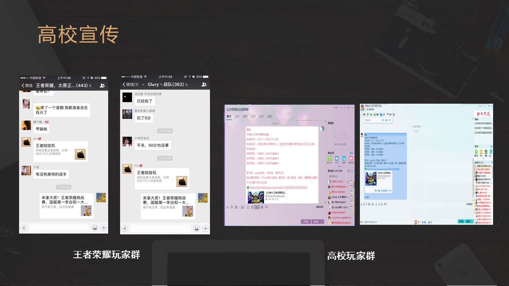This screenshot has width=509, height=286.
Task: Click the 群视频 app icon in 山大电竞协会 sidebar
Action: point(351,159)
